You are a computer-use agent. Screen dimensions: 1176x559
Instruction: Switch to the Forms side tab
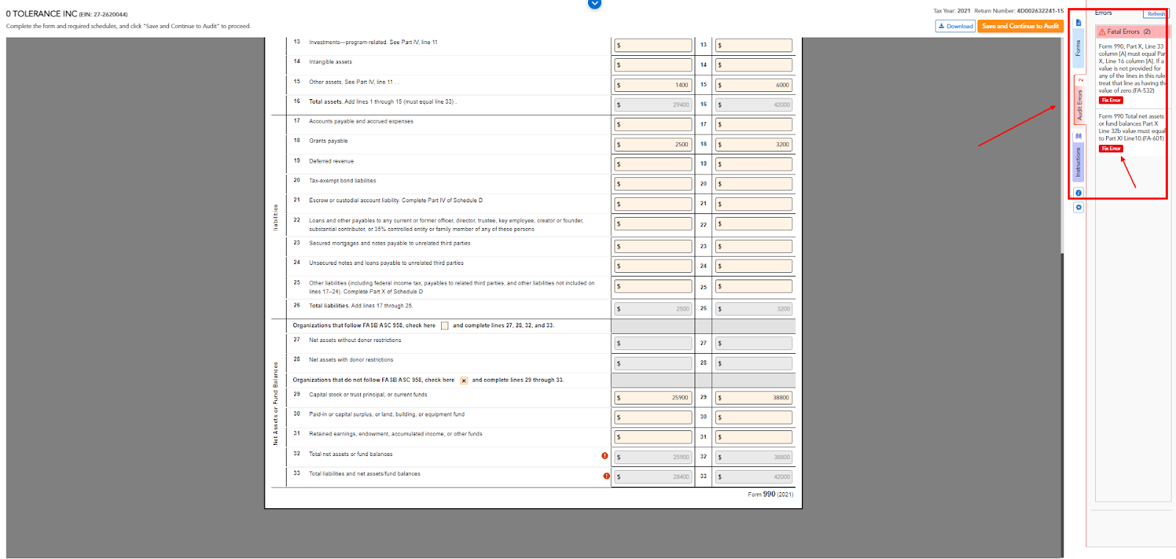pos(1078,49)
